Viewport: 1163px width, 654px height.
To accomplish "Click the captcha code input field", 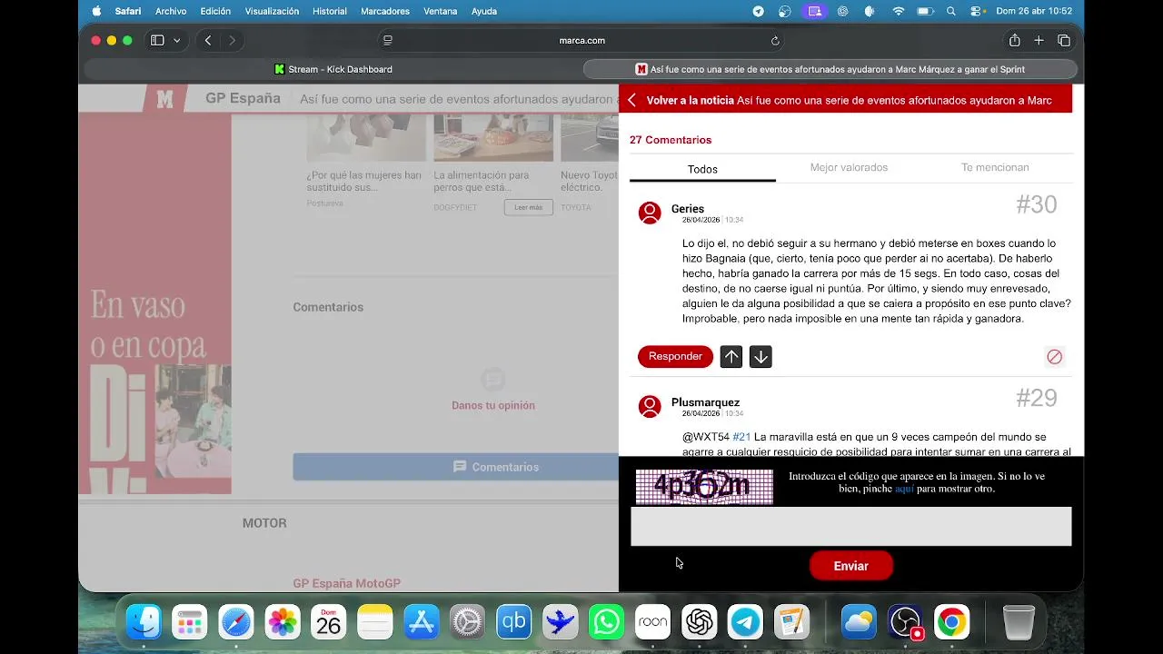I will 851,527.
